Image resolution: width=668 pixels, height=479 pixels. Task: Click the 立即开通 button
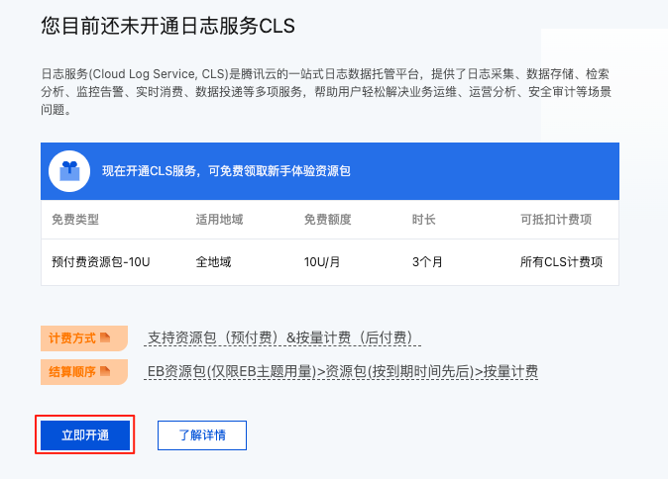tap(85, 435)
